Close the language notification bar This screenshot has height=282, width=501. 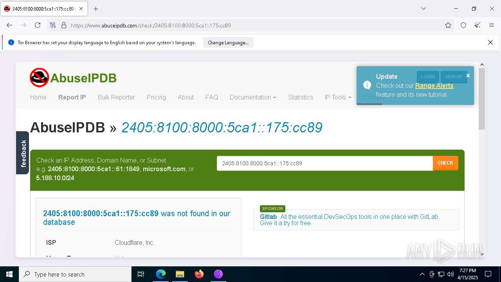pos(490,42)
